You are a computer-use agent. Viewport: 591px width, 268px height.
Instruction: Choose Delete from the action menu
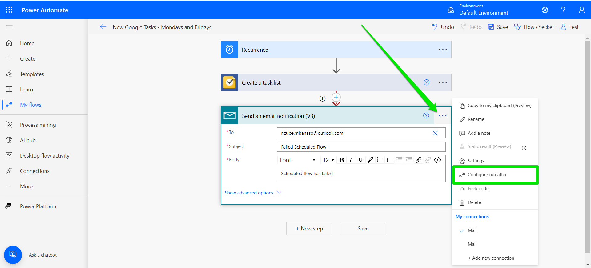coord(495,202)
